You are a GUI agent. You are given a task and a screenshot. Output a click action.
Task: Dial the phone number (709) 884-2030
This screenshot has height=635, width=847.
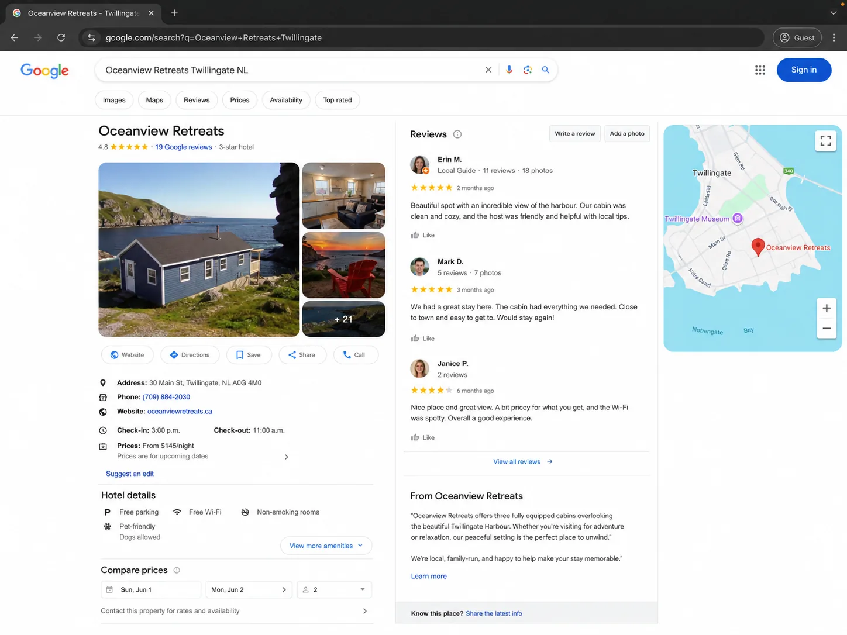click(x=166, y=397)
